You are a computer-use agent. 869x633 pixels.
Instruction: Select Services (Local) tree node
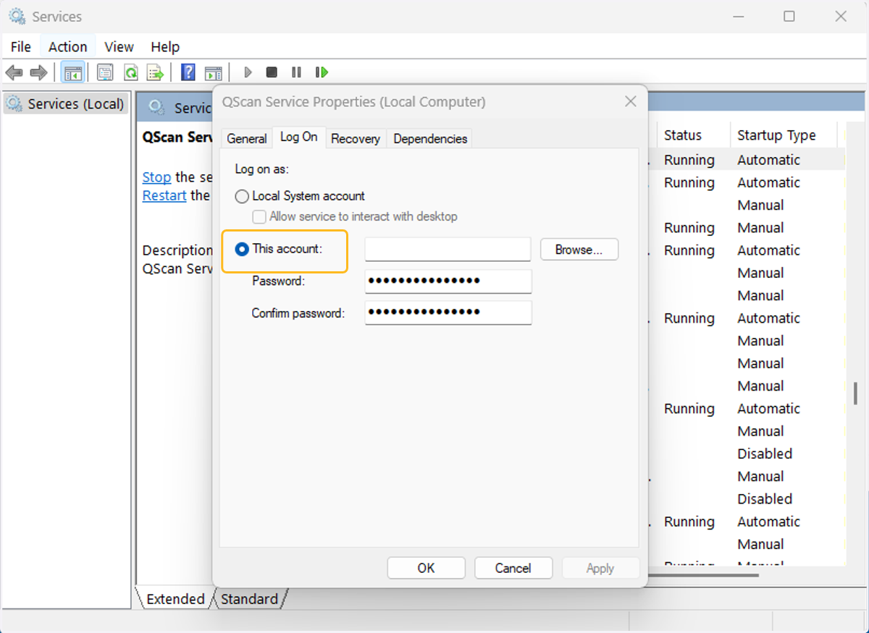[x=66, y=103]
